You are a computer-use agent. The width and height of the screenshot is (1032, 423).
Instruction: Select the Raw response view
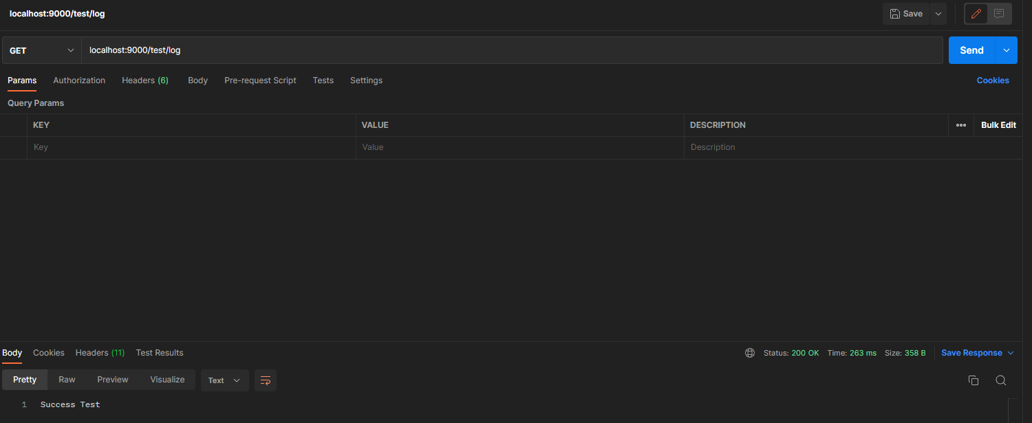(x=67, y=380)
